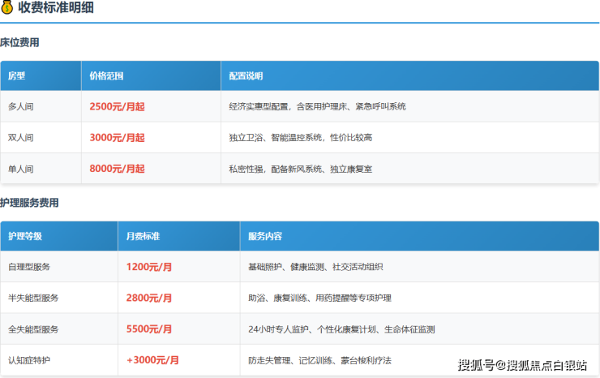The height and width of the screenshot is (378, 600).
Task: Click the 价格范围 column header
Action: [x=106, y=75]
